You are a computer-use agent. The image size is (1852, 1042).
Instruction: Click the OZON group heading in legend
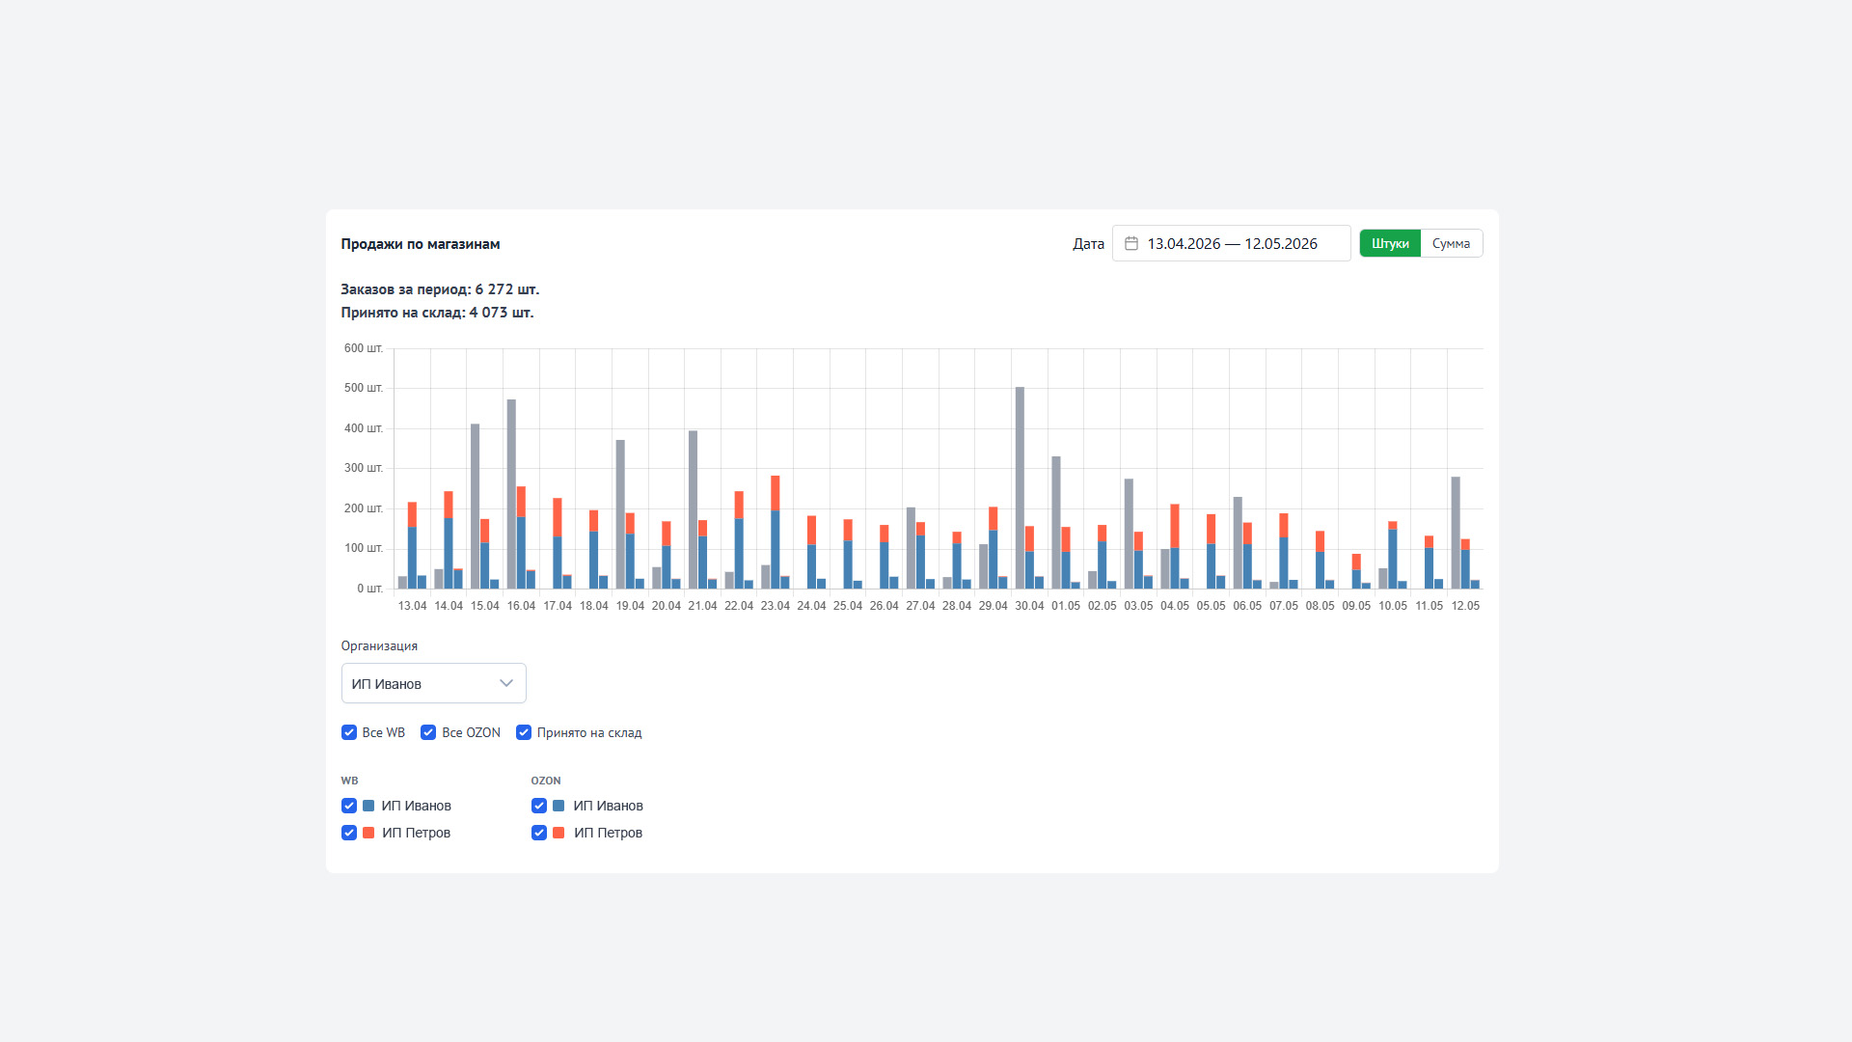click(546, 781)
